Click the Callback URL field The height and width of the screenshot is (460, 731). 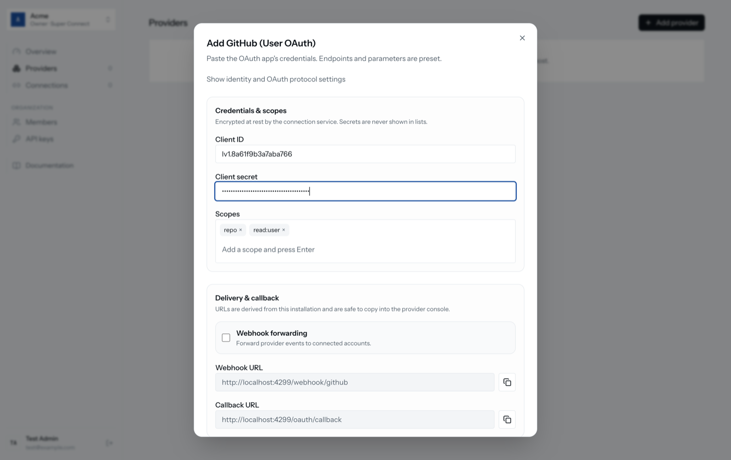coord(355,419)
